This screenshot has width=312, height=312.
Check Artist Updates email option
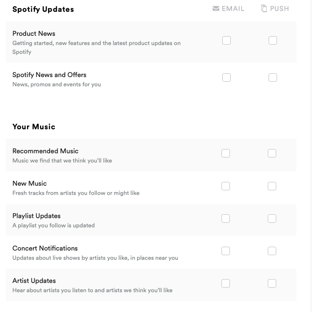tap(226, 283)
